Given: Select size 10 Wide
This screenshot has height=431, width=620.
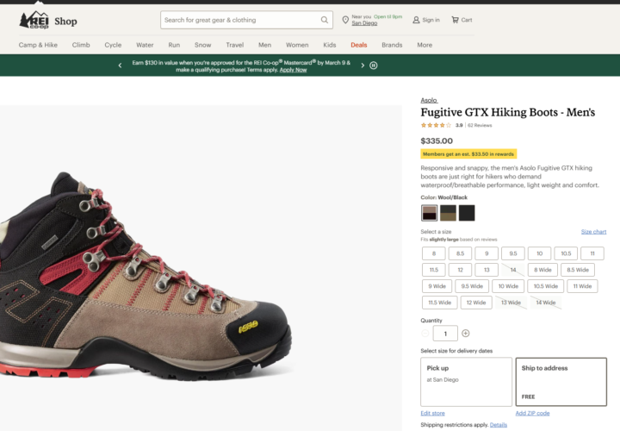Looking at the screenshot, I should [508, 286].
